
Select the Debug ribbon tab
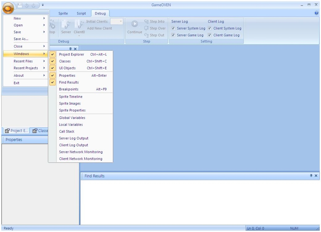100,13
